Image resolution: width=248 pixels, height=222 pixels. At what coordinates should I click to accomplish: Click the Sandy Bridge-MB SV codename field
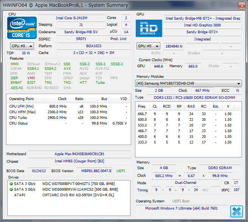81,32
